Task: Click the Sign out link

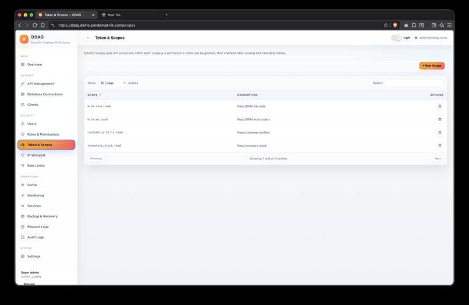Action: pyautogui.click(x=29, y=283)
